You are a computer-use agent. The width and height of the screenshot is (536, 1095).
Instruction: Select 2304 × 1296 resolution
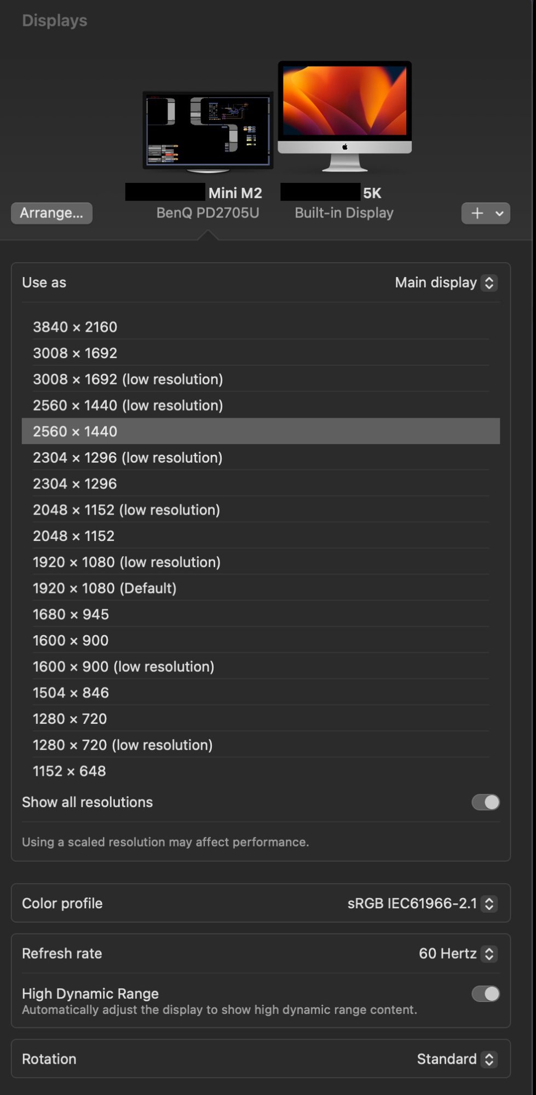click(261, 483)
